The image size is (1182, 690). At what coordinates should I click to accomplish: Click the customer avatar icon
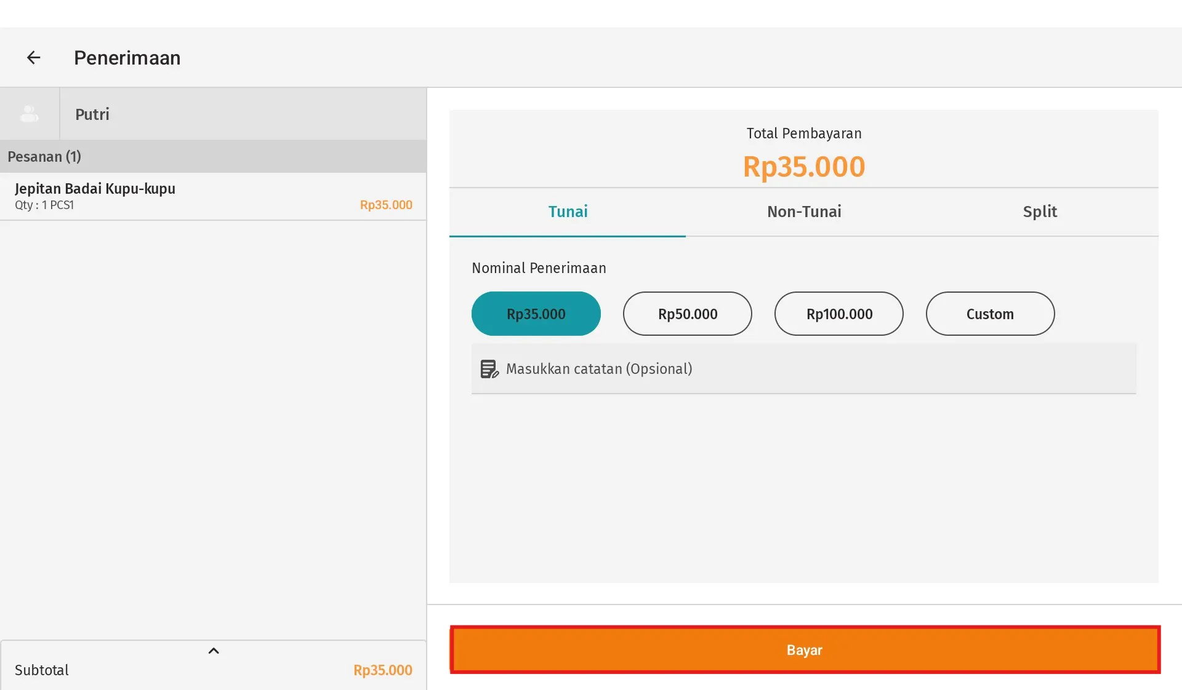(30, 114)
